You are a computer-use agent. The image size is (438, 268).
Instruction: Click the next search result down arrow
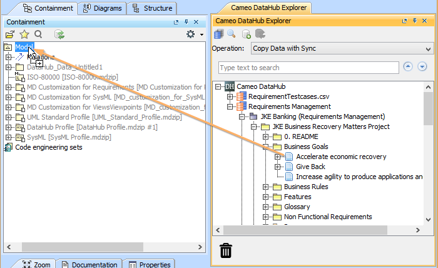pos(422,67)
